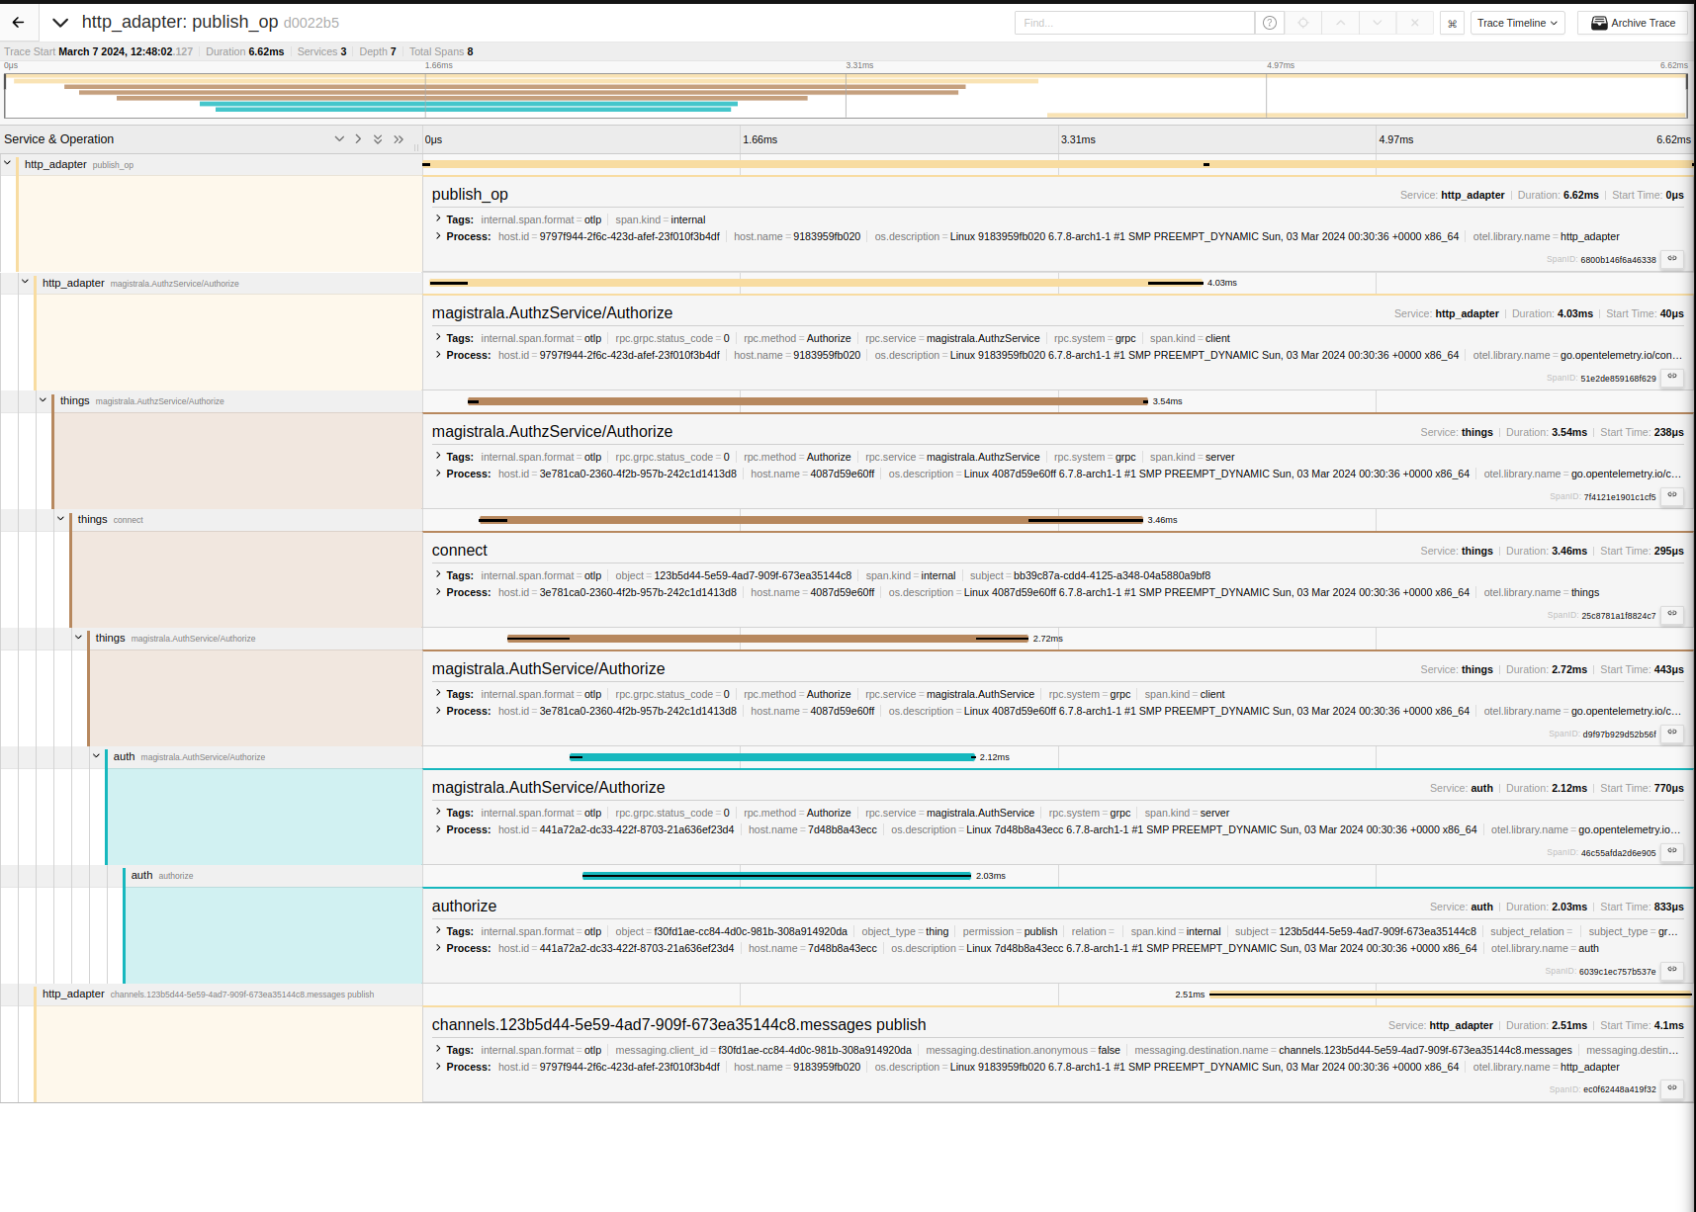Collapse the http_adapter publish_op span row
Image resolution: width=1696 pixels, height=1212 pixels.
8,164
